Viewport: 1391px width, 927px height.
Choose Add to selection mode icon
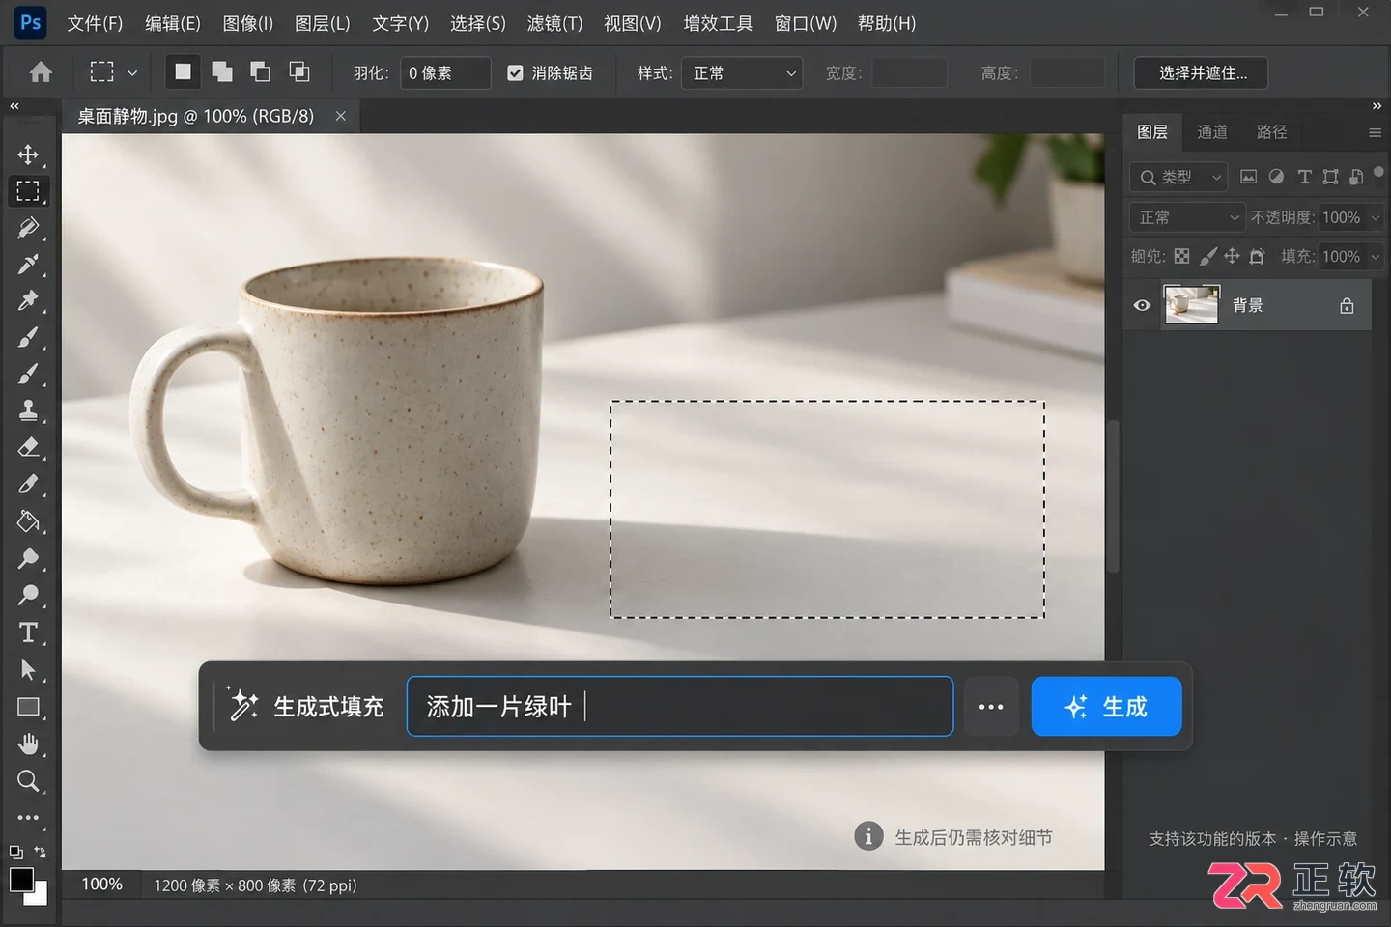click(222, 71)
